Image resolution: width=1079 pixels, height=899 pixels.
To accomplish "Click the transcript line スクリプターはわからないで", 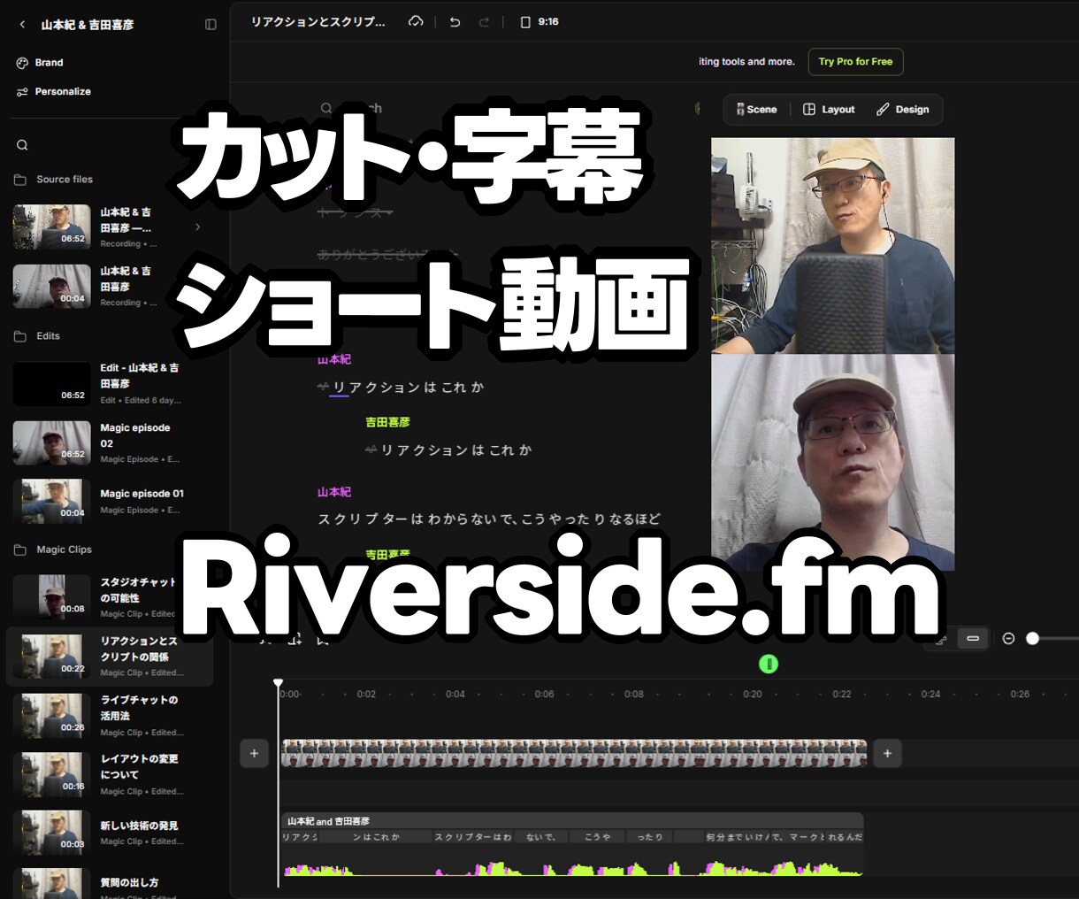I will click(x=489, y=519).
